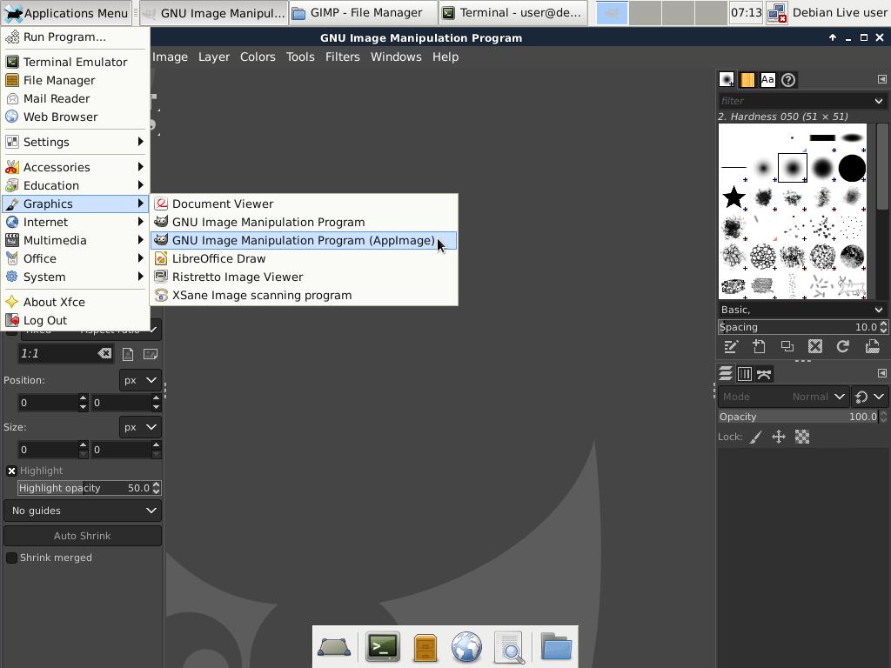891x668 pixels.
Task: Adjust the layer Opacity slider
Action: click(x=798, y=417)
